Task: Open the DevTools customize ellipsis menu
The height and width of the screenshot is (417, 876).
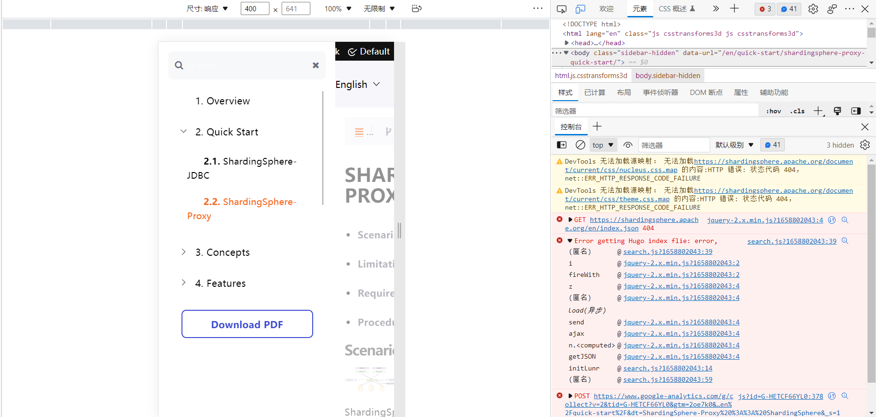Action: [x=849, y=9]
